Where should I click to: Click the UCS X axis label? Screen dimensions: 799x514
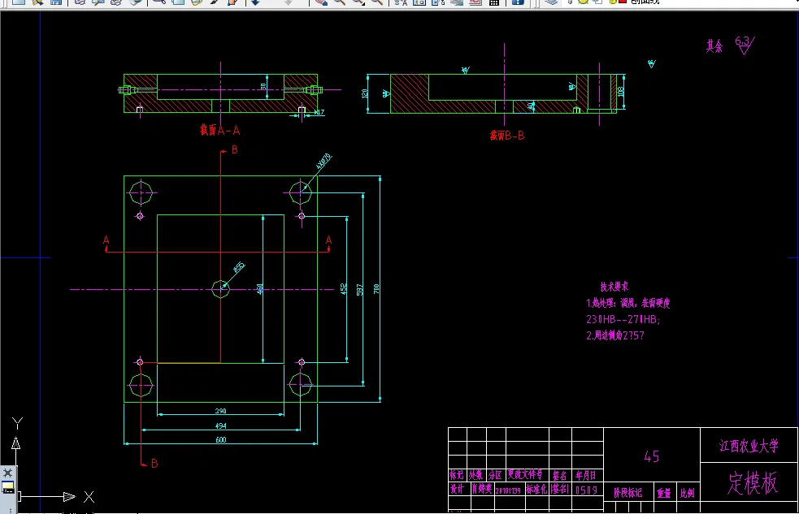tap(89, 497)
